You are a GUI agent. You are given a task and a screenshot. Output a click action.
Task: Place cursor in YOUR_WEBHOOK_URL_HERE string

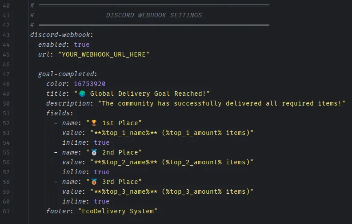104,54
